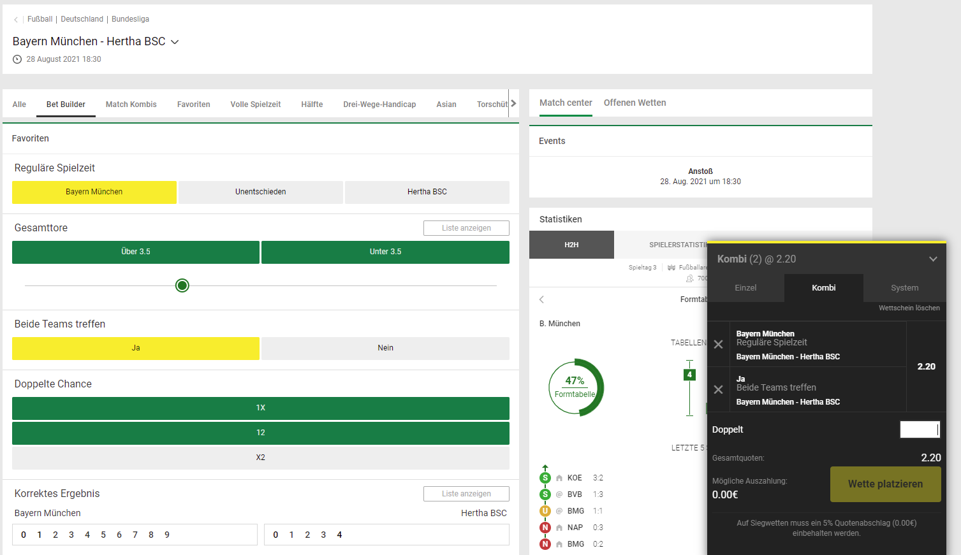Pick 0 goals for Bayern München score
This screenshot has width=961, height=555.
(24, 535)
